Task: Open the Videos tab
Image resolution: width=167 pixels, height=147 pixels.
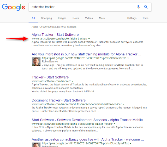Action: coord(89,18)
